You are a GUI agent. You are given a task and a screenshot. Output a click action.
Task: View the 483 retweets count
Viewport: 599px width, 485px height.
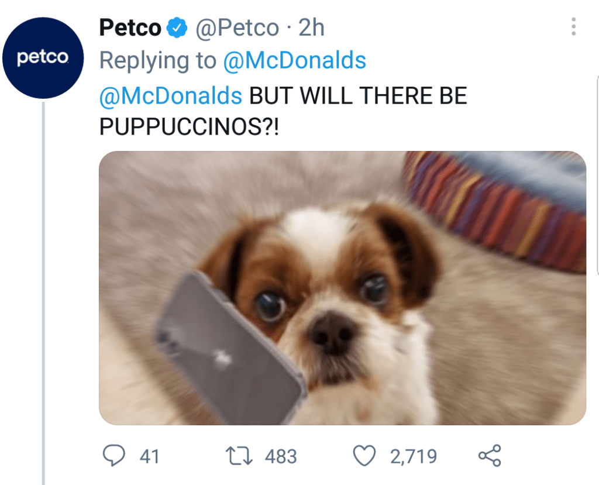[x=281, y=456]
